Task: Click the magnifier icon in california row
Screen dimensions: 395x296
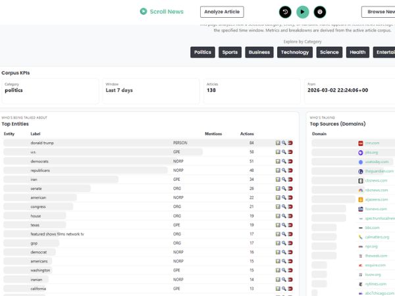Action: [284, 289]
